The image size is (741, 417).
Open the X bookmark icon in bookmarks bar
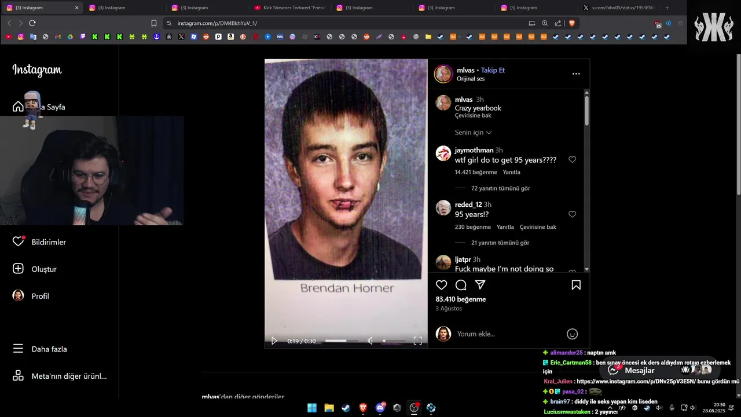[x=182, y=36]
